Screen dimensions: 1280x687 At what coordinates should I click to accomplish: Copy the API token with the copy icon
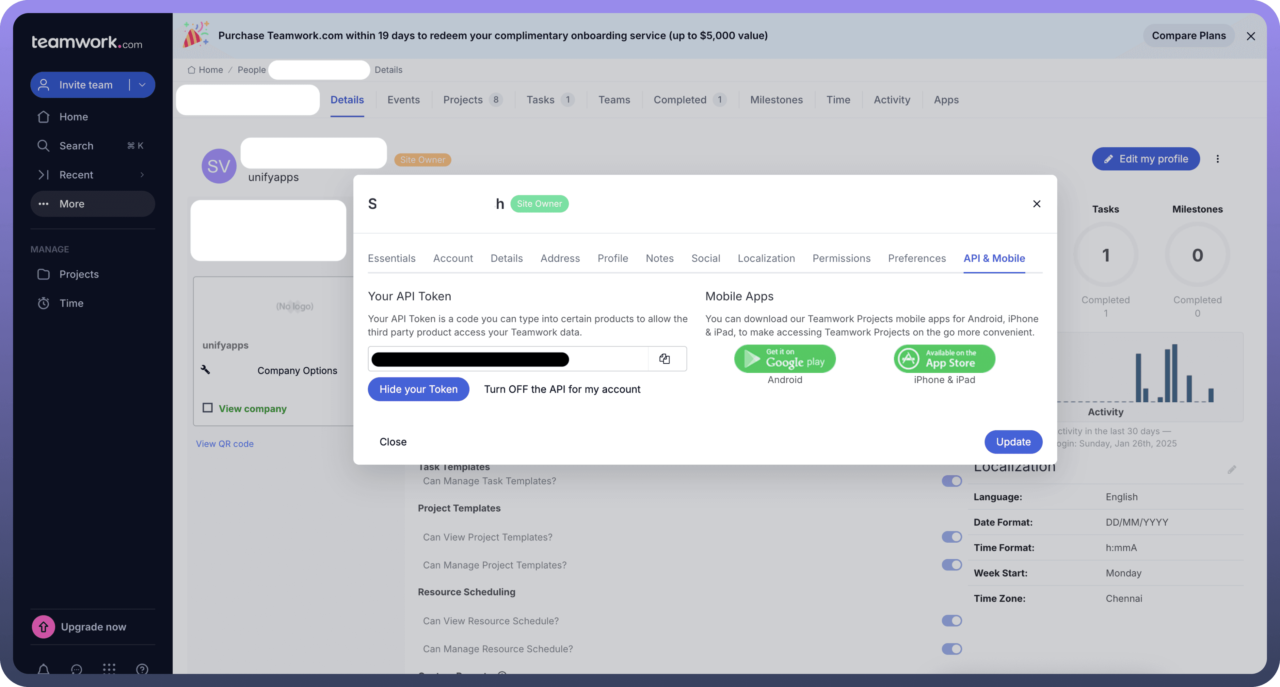click(x=664, y=359)
